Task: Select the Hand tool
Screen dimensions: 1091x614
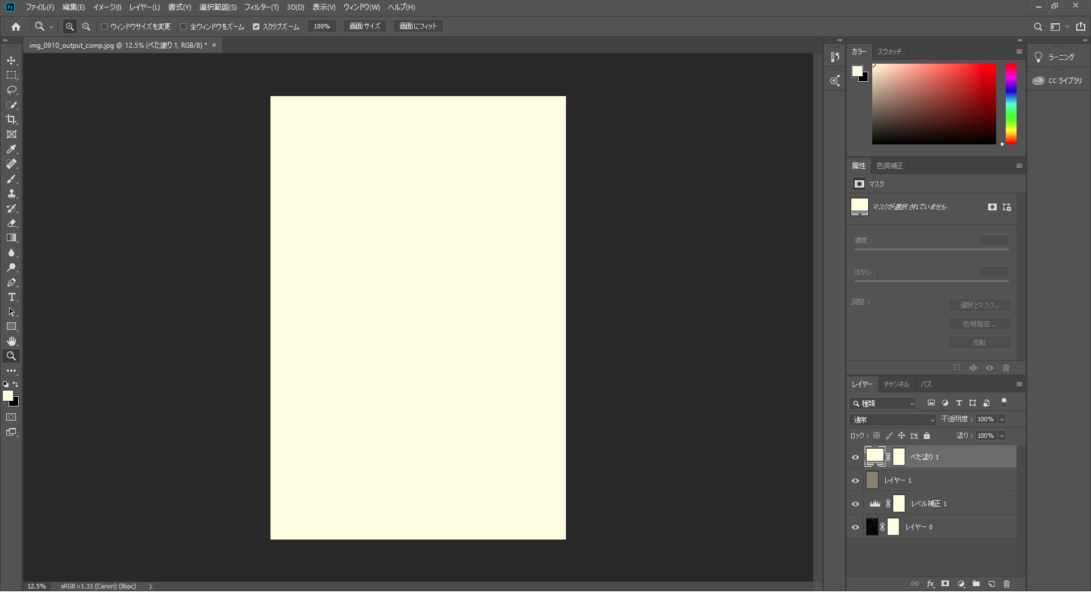Action: (11, 341)
